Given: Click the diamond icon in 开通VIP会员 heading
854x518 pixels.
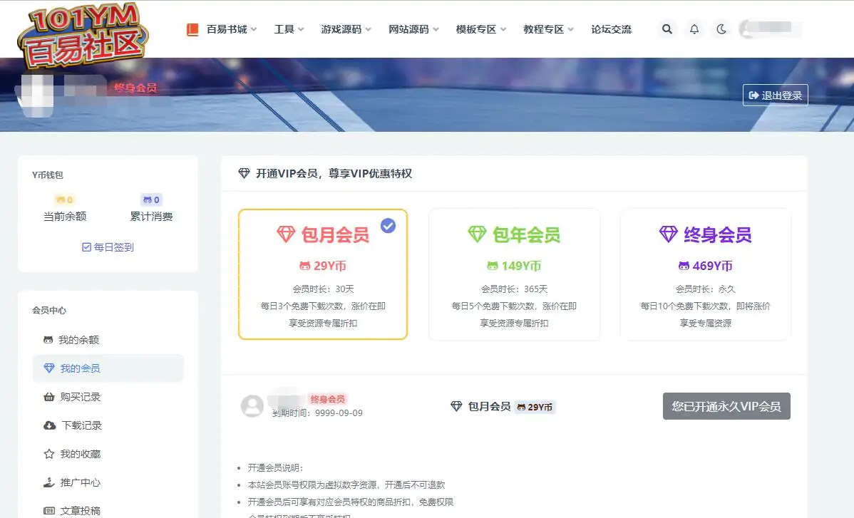Looking at the screenshot, I should [244, 173].
